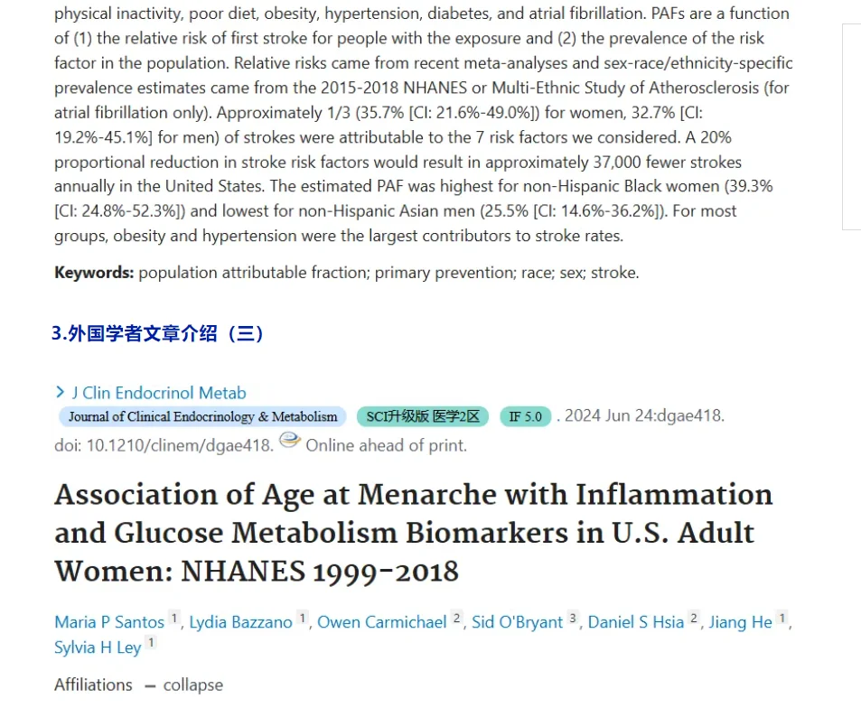
Task: Open author Sylvia H Ley
Action: pyautogui.click(x=98, y=647)
